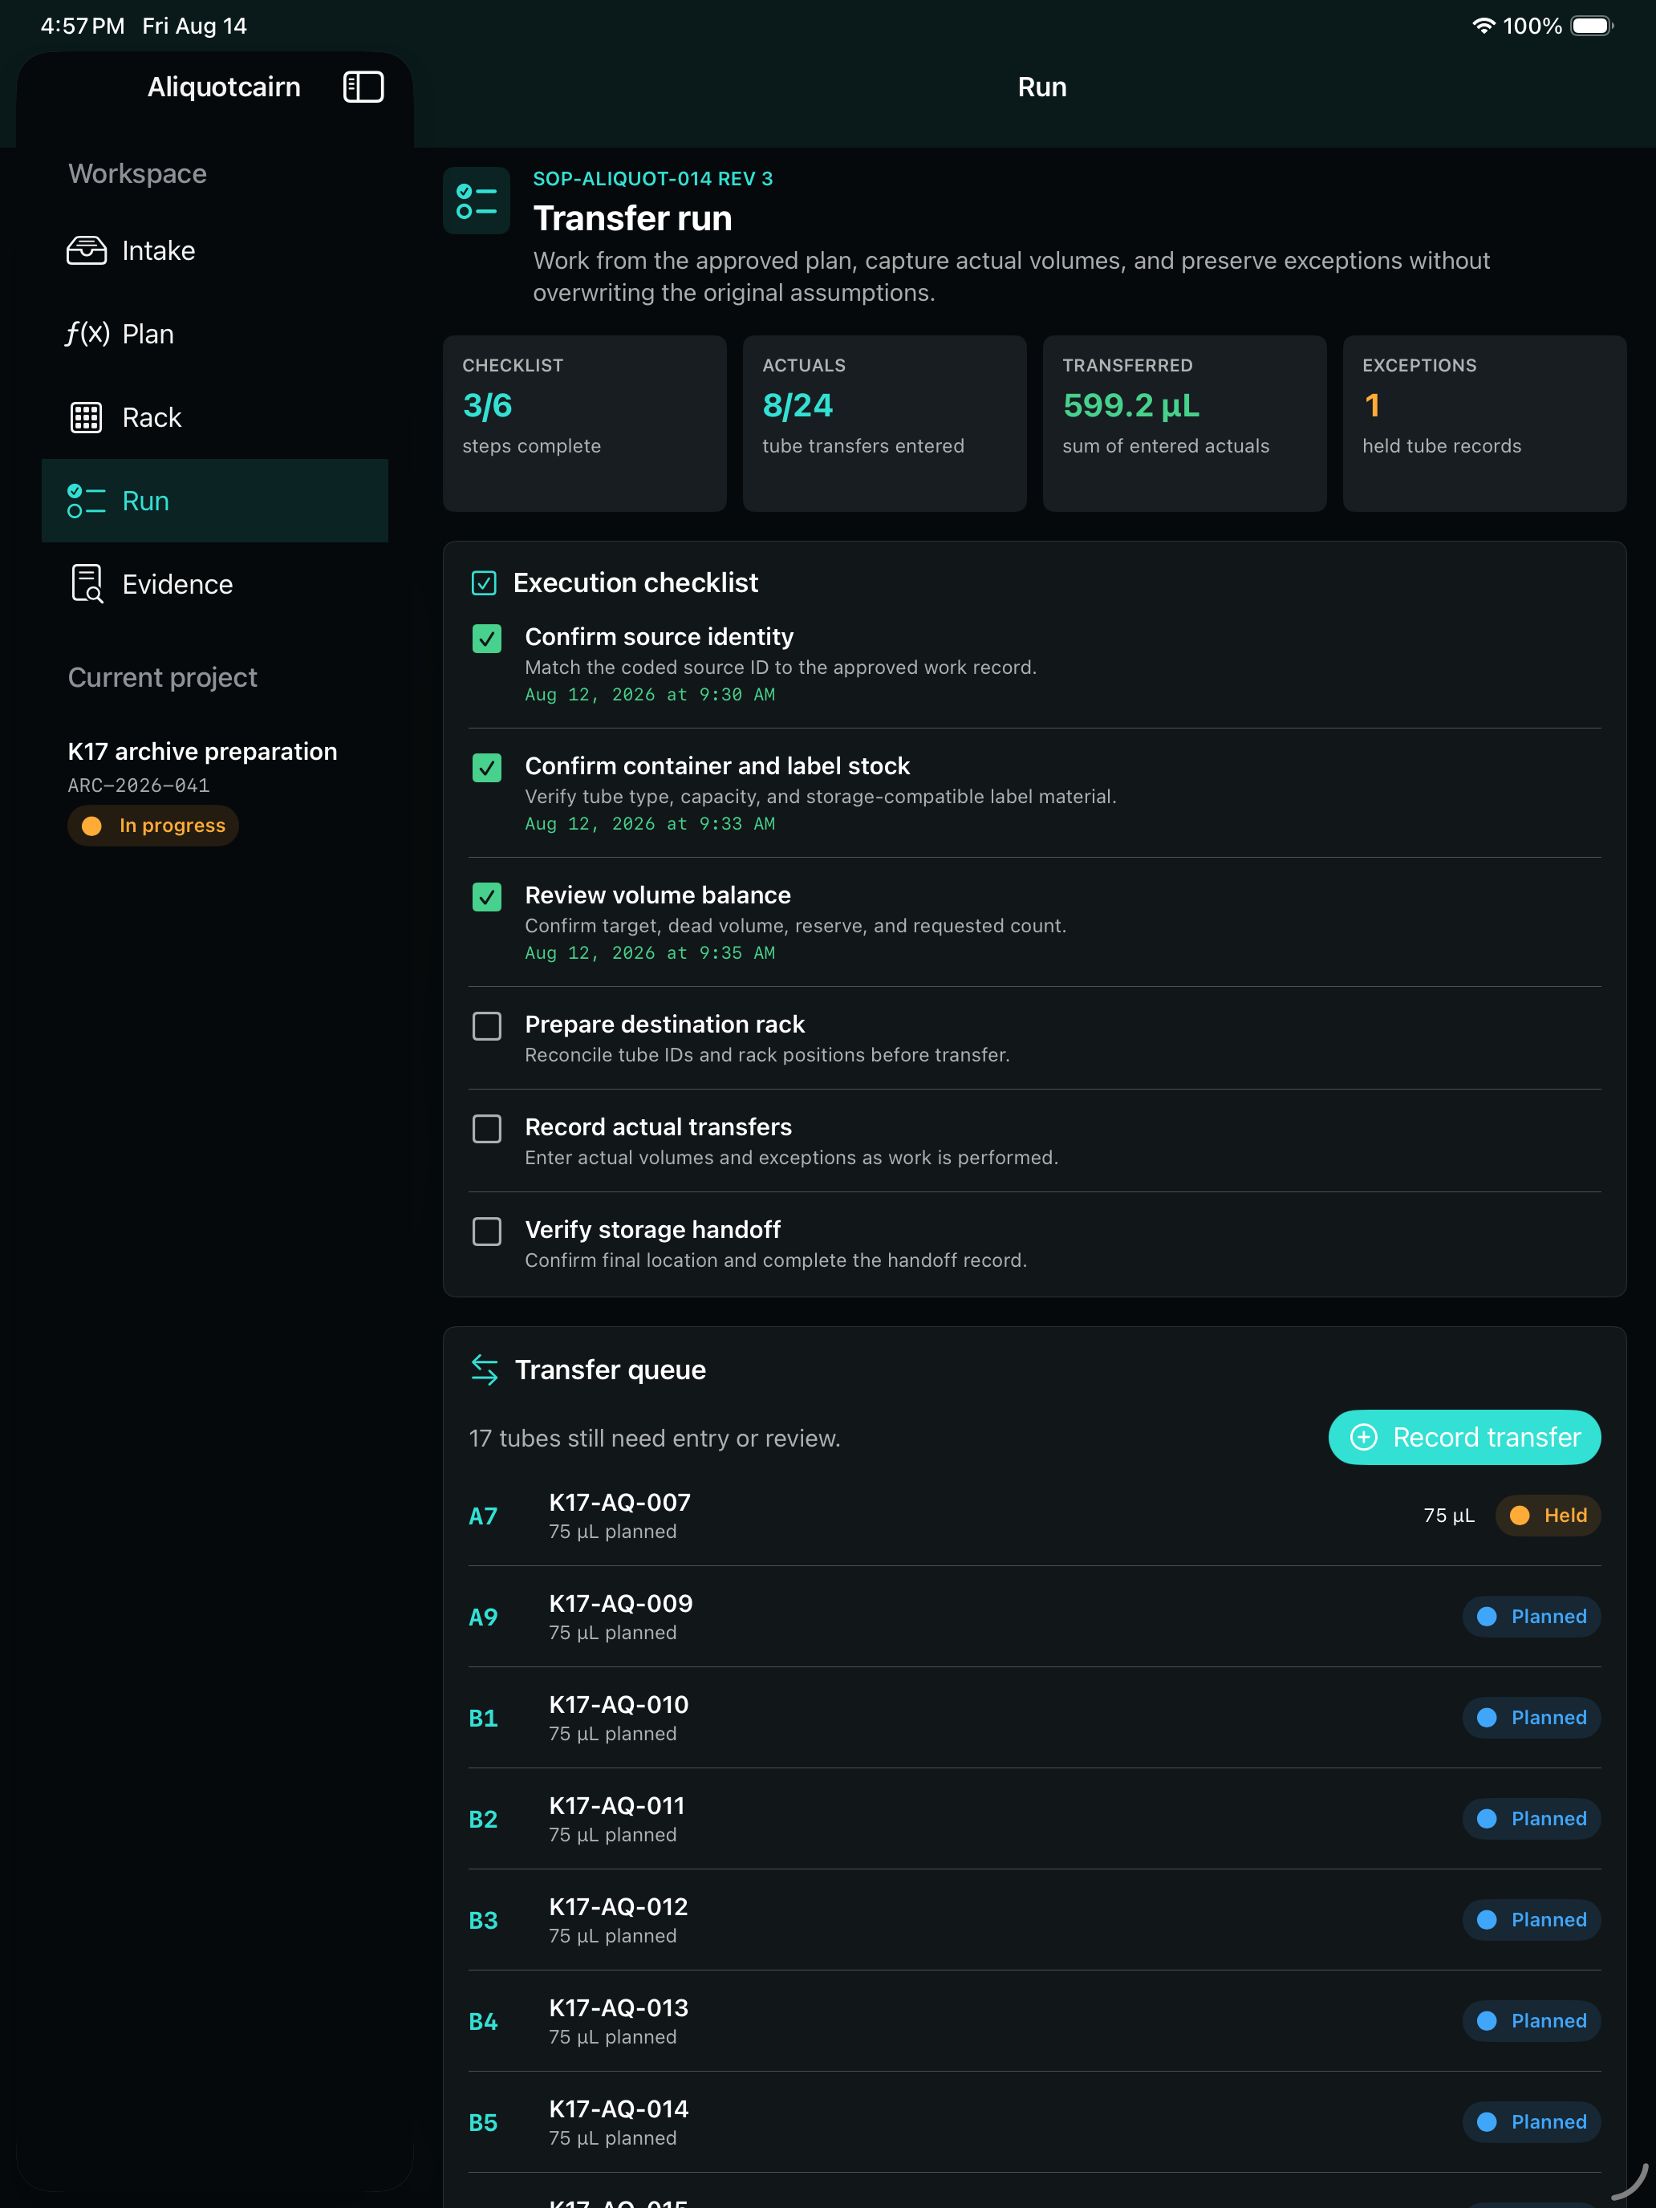Image resolution: width=1656 pixels, height=2208 pixels.
Task: Click the 4:57 PM status bar clock
Action: [83, 26]
